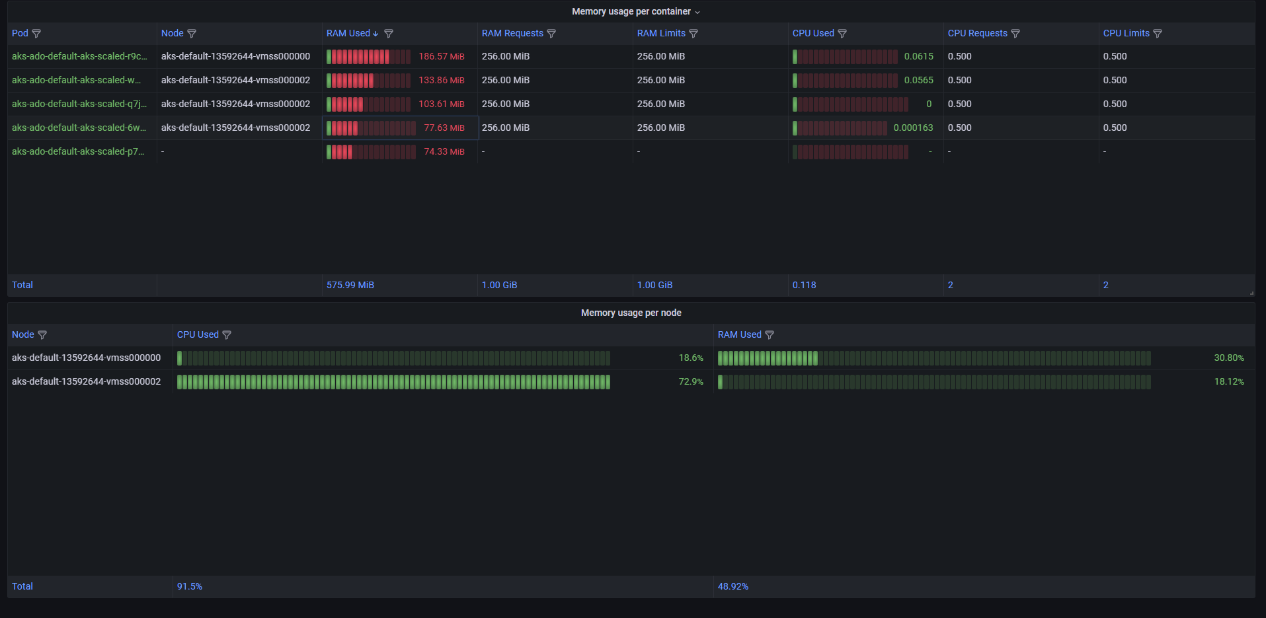The width and height of the screenshot is (1266, 618).
Task: Click the Total row value 575.99 MiB
Action: pyautogui.click(x=350, y=285)
